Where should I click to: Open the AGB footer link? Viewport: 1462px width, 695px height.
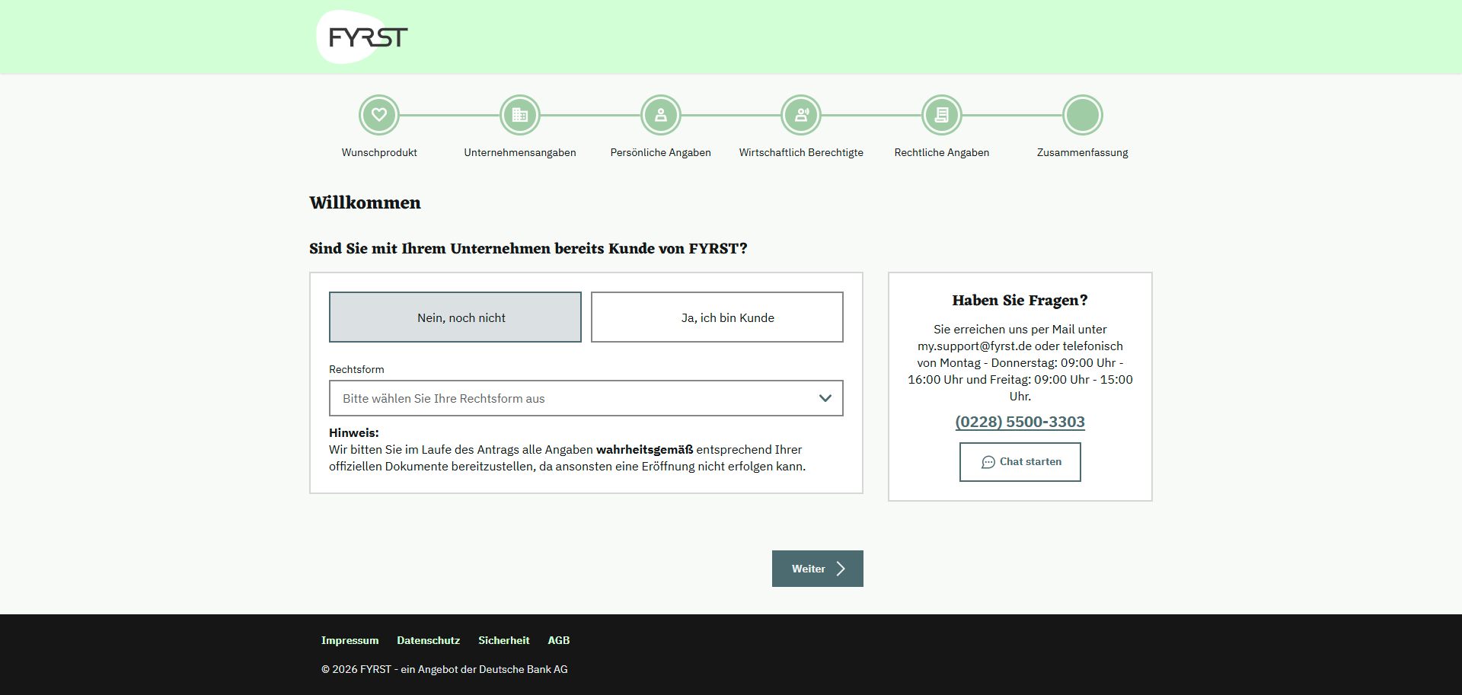(559, 640)
